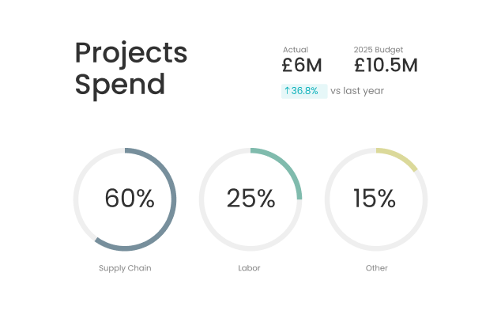Click the 'vs last year' text
The image size is (501, 318).
click(357, 91)
